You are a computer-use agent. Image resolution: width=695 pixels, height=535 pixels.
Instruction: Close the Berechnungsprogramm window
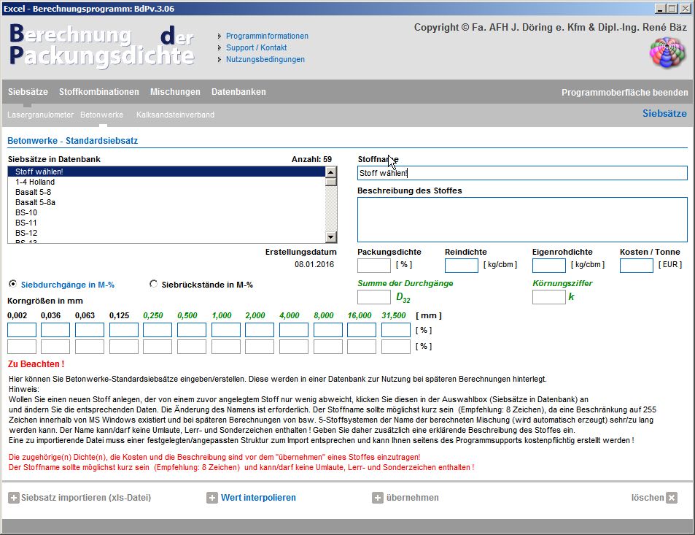click(684, 9)
